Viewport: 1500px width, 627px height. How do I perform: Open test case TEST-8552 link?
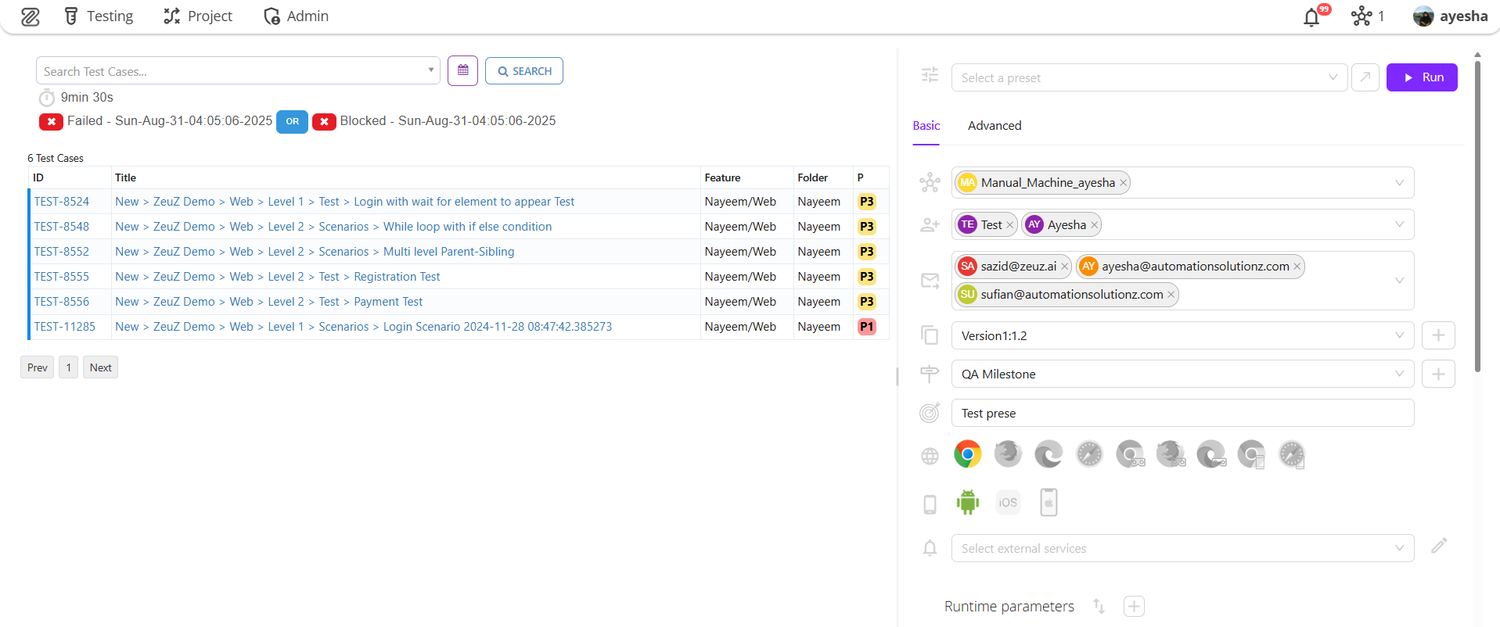(x=62, y=252)
